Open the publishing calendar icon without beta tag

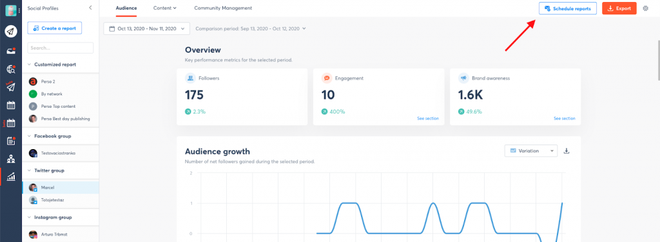coord(11,105)
